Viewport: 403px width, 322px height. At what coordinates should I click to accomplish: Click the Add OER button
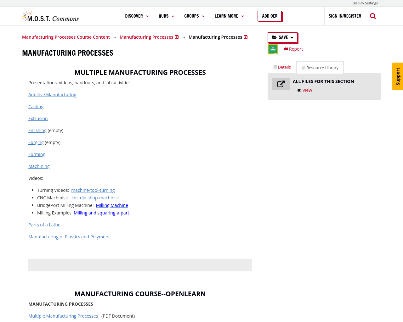pyautogui.click(x=270, y=15)
